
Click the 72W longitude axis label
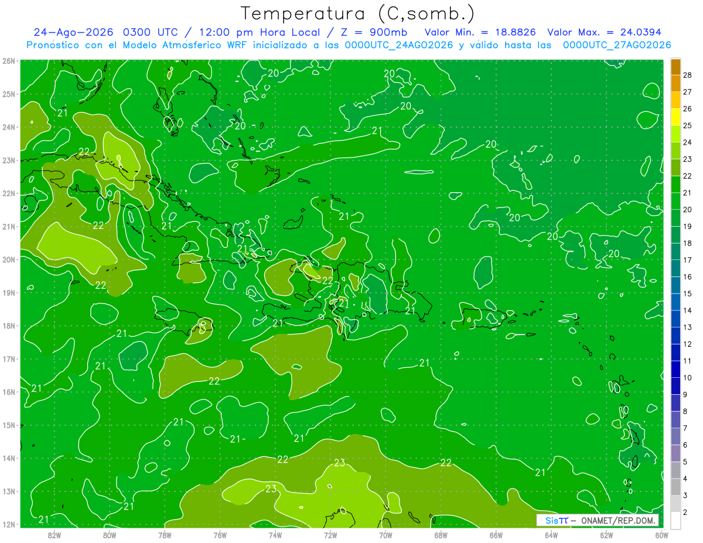point(330,535)
